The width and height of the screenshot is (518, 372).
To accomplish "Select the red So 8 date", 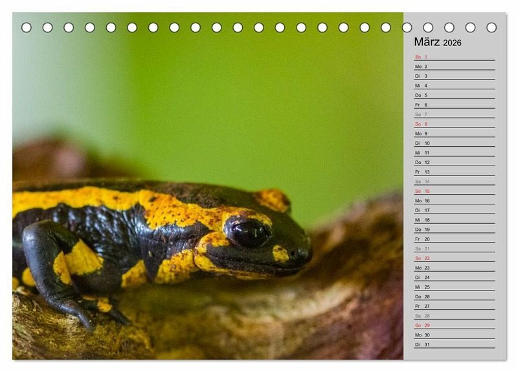I will click(x=453, y=124).
